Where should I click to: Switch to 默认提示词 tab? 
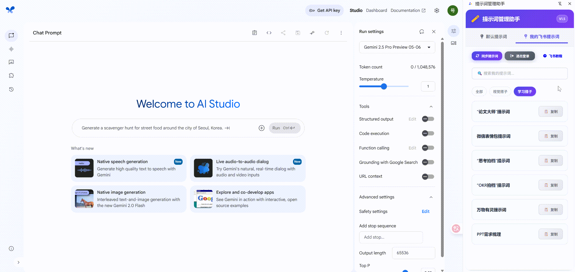point(493,37)
